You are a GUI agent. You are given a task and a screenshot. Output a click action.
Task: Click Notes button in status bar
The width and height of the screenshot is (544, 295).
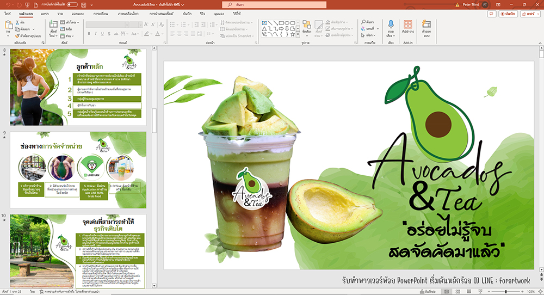tap(428, 292)
